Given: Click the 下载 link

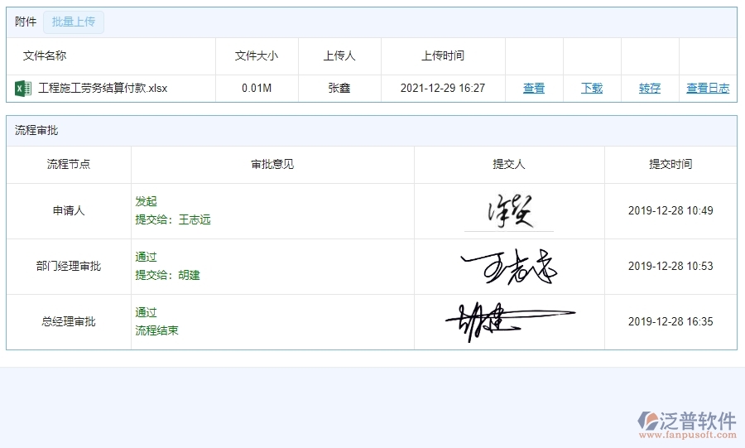Looking at the screenshot, I should point(592,89).
